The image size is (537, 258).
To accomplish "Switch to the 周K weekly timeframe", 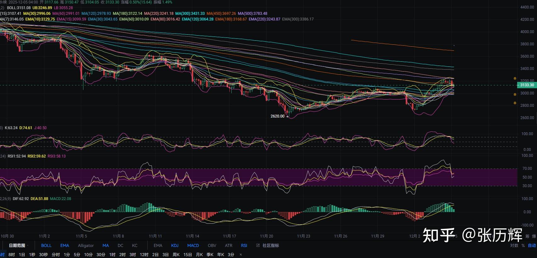I will pyautogui.click(x=176, y=255).
